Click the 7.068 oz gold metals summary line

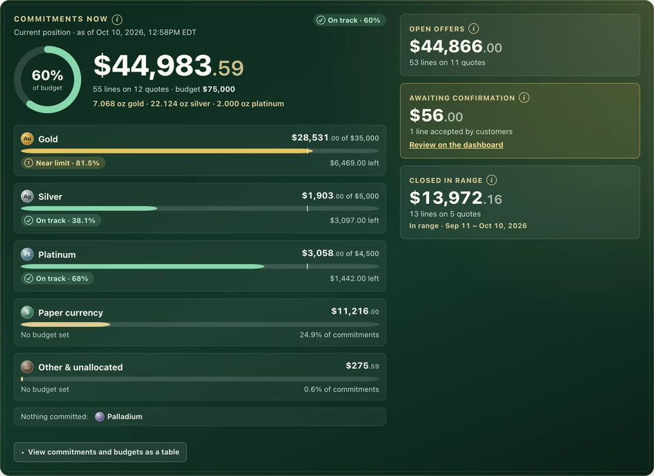click(189, 104)
